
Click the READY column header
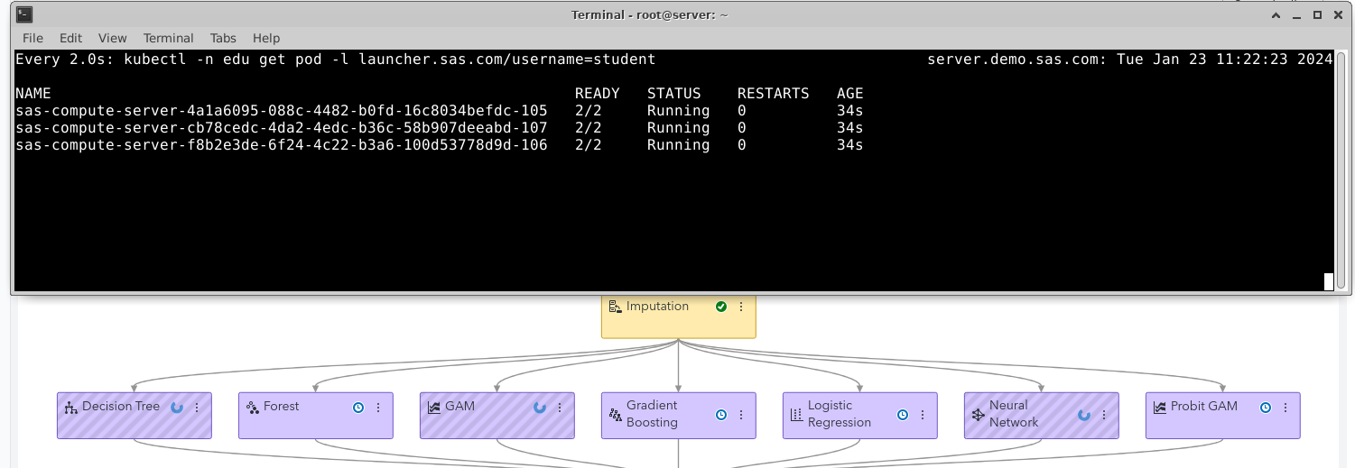pos(598,94)
